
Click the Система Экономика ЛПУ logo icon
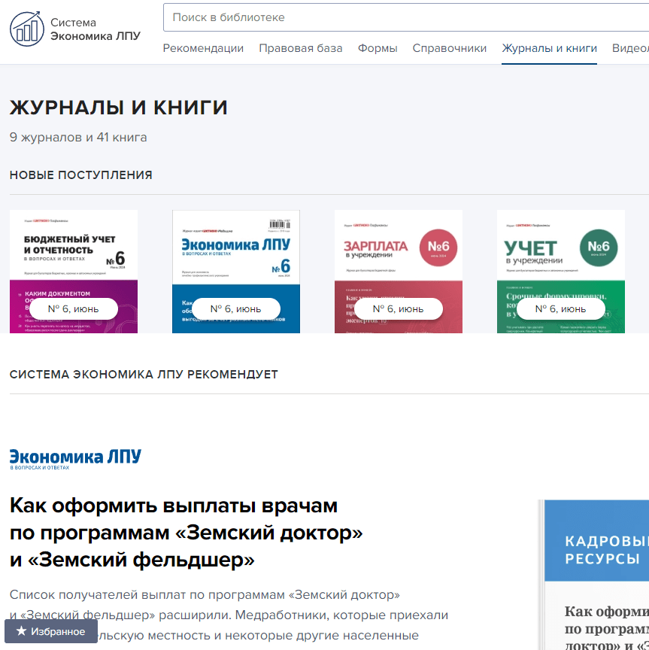click(x=26, y=29)
